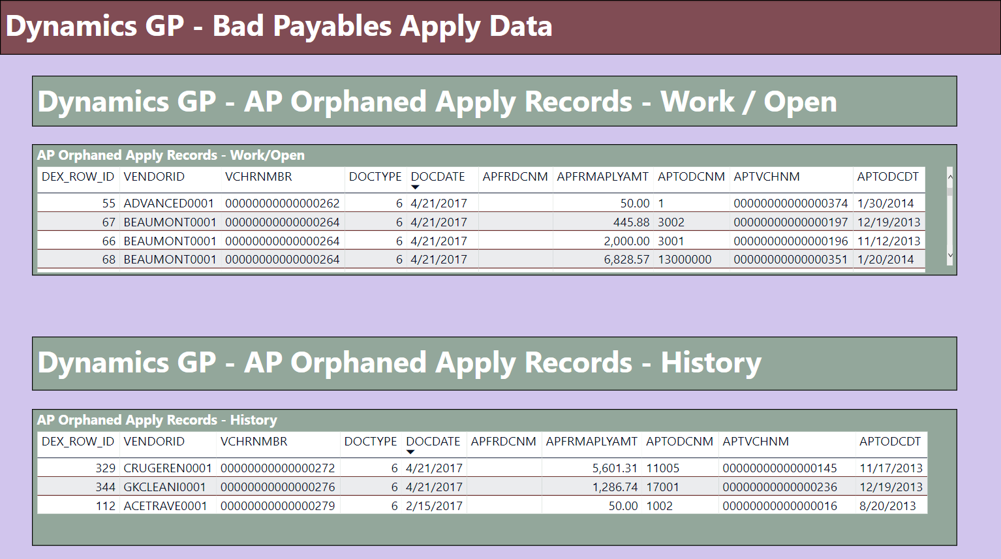Screen dimensions: 1001x559
Task: Sort Work/Open table by VCHRNMBR header
Action: [258, 177]
